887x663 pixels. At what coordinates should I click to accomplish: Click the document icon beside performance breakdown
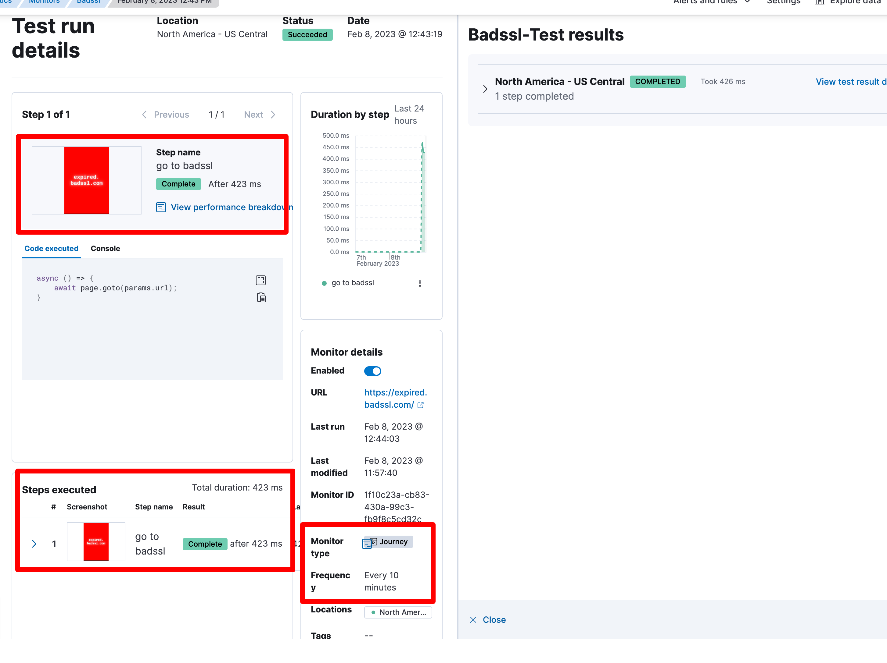(161, 207)
